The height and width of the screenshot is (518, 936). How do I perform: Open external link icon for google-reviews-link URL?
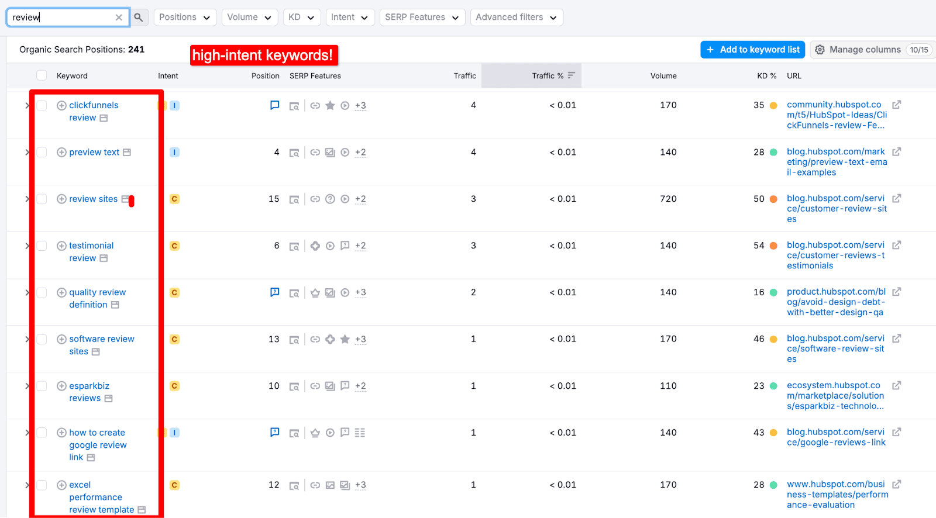tap(896, 433)
